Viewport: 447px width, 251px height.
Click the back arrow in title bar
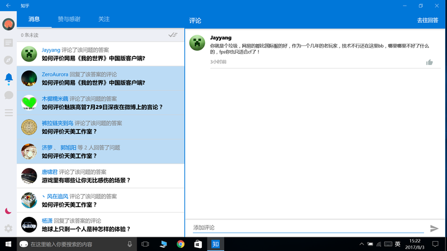tap(8, 6)
